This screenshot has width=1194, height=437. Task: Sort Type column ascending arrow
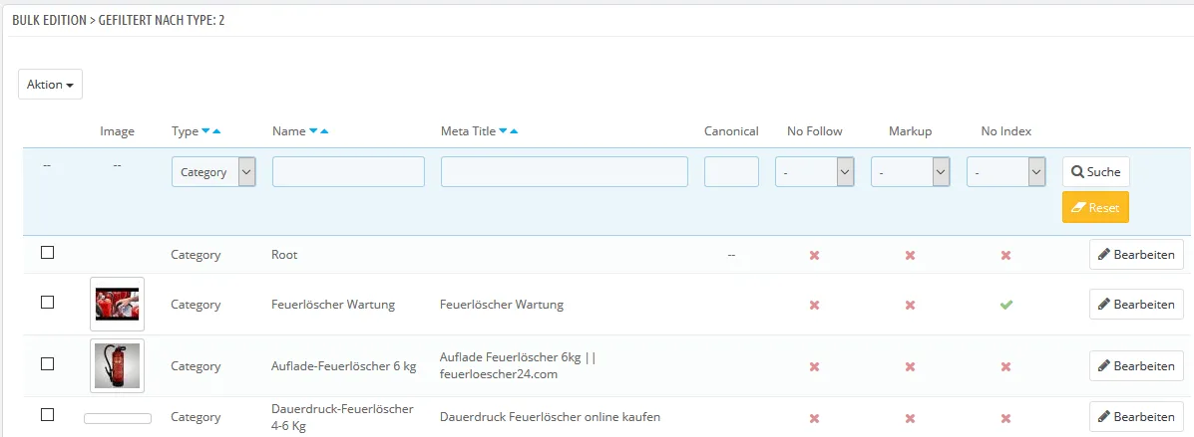coord(217,131)
